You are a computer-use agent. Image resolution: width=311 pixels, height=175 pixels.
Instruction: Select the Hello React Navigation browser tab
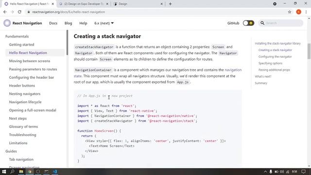[29, 4]
